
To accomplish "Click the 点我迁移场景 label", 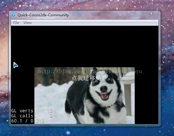I will [89, 78].
